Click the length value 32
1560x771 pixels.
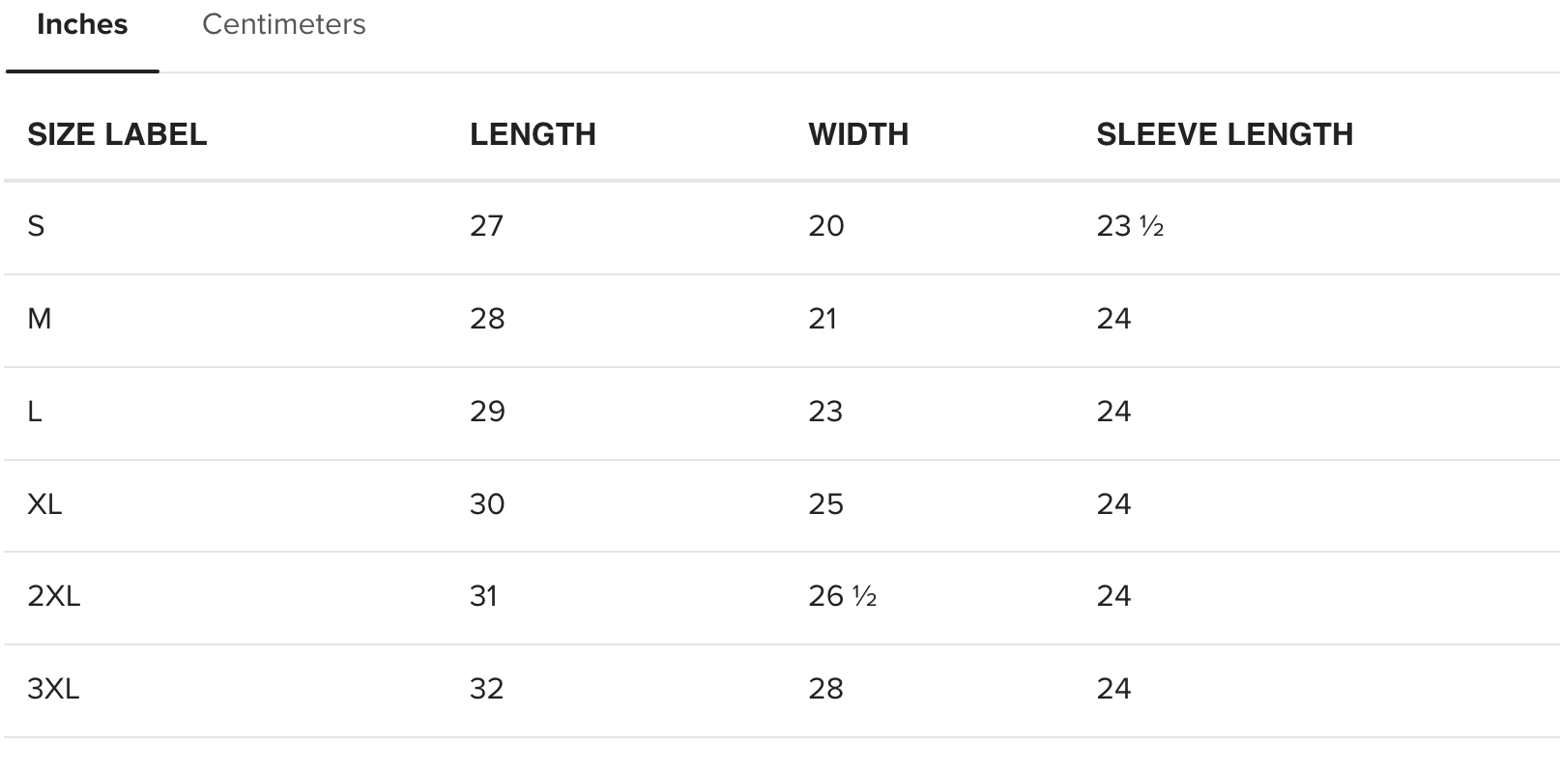tap(487, 689)
